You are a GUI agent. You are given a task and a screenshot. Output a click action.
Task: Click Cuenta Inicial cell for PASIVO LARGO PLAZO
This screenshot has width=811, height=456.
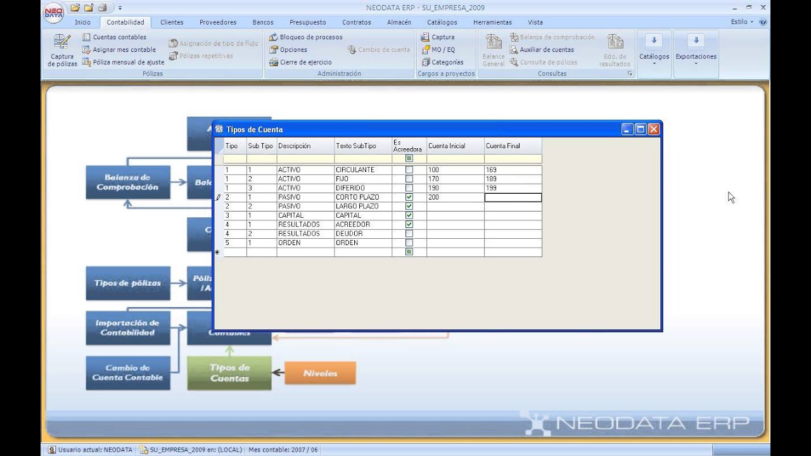click(x=456, y=206)
